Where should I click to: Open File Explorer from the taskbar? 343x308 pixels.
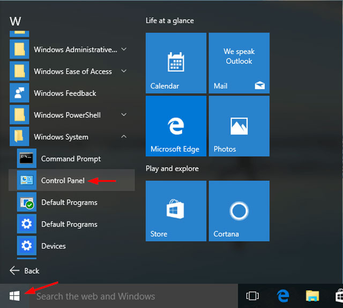pyautogui.click(x=312, y=296)
